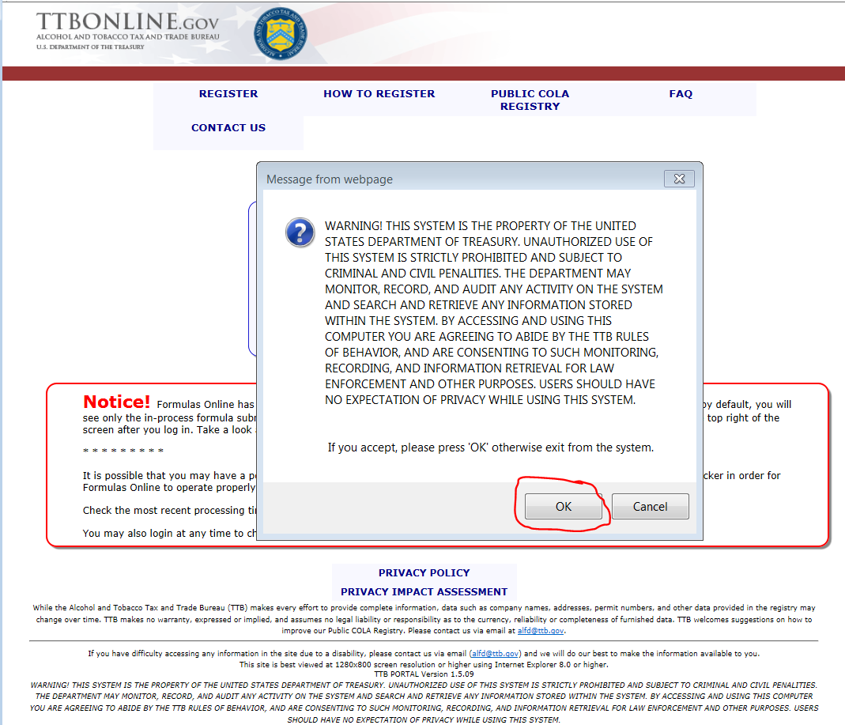The height and width of the screenshot is (725, 845).
Task: Click 'TTB PORTAL Version 1.5.09' text
Action: [424, 674]
